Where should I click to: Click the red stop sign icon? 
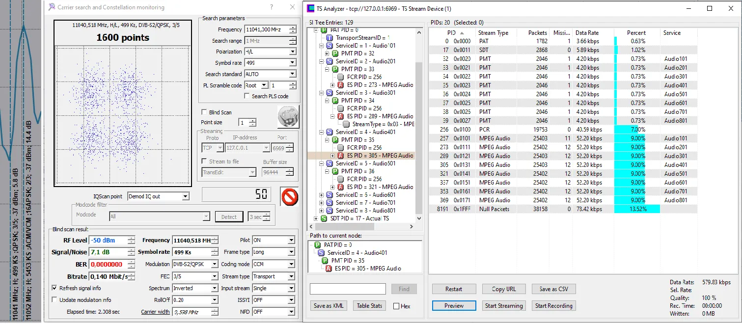[x=290, y=197]
